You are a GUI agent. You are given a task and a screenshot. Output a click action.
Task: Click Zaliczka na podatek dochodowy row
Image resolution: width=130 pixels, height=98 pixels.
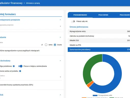pos(99,36)
